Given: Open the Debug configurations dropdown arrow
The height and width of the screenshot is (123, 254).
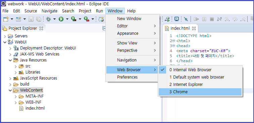Looking at the screenshot, I should click(54, 19).
